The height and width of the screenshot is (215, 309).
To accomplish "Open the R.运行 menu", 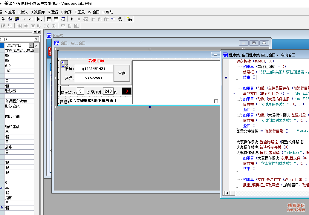I will [x=53, y=12].
